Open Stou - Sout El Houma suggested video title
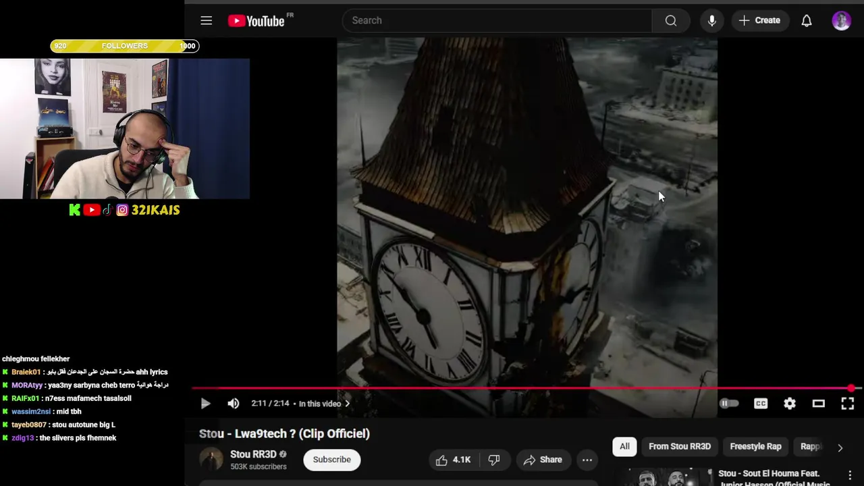The image size is (864, 486). [774, 478]
